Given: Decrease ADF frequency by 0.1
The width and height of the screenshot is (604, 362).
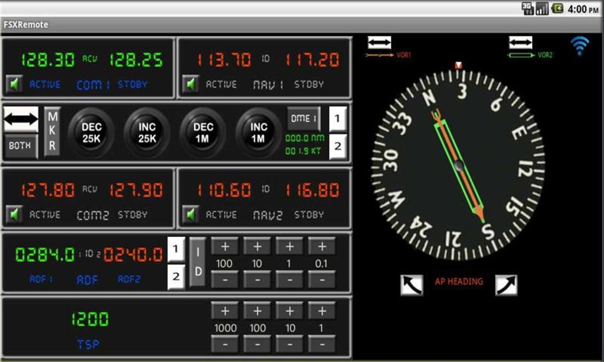Looking at the screenshot, I should [x=322, y=280].
